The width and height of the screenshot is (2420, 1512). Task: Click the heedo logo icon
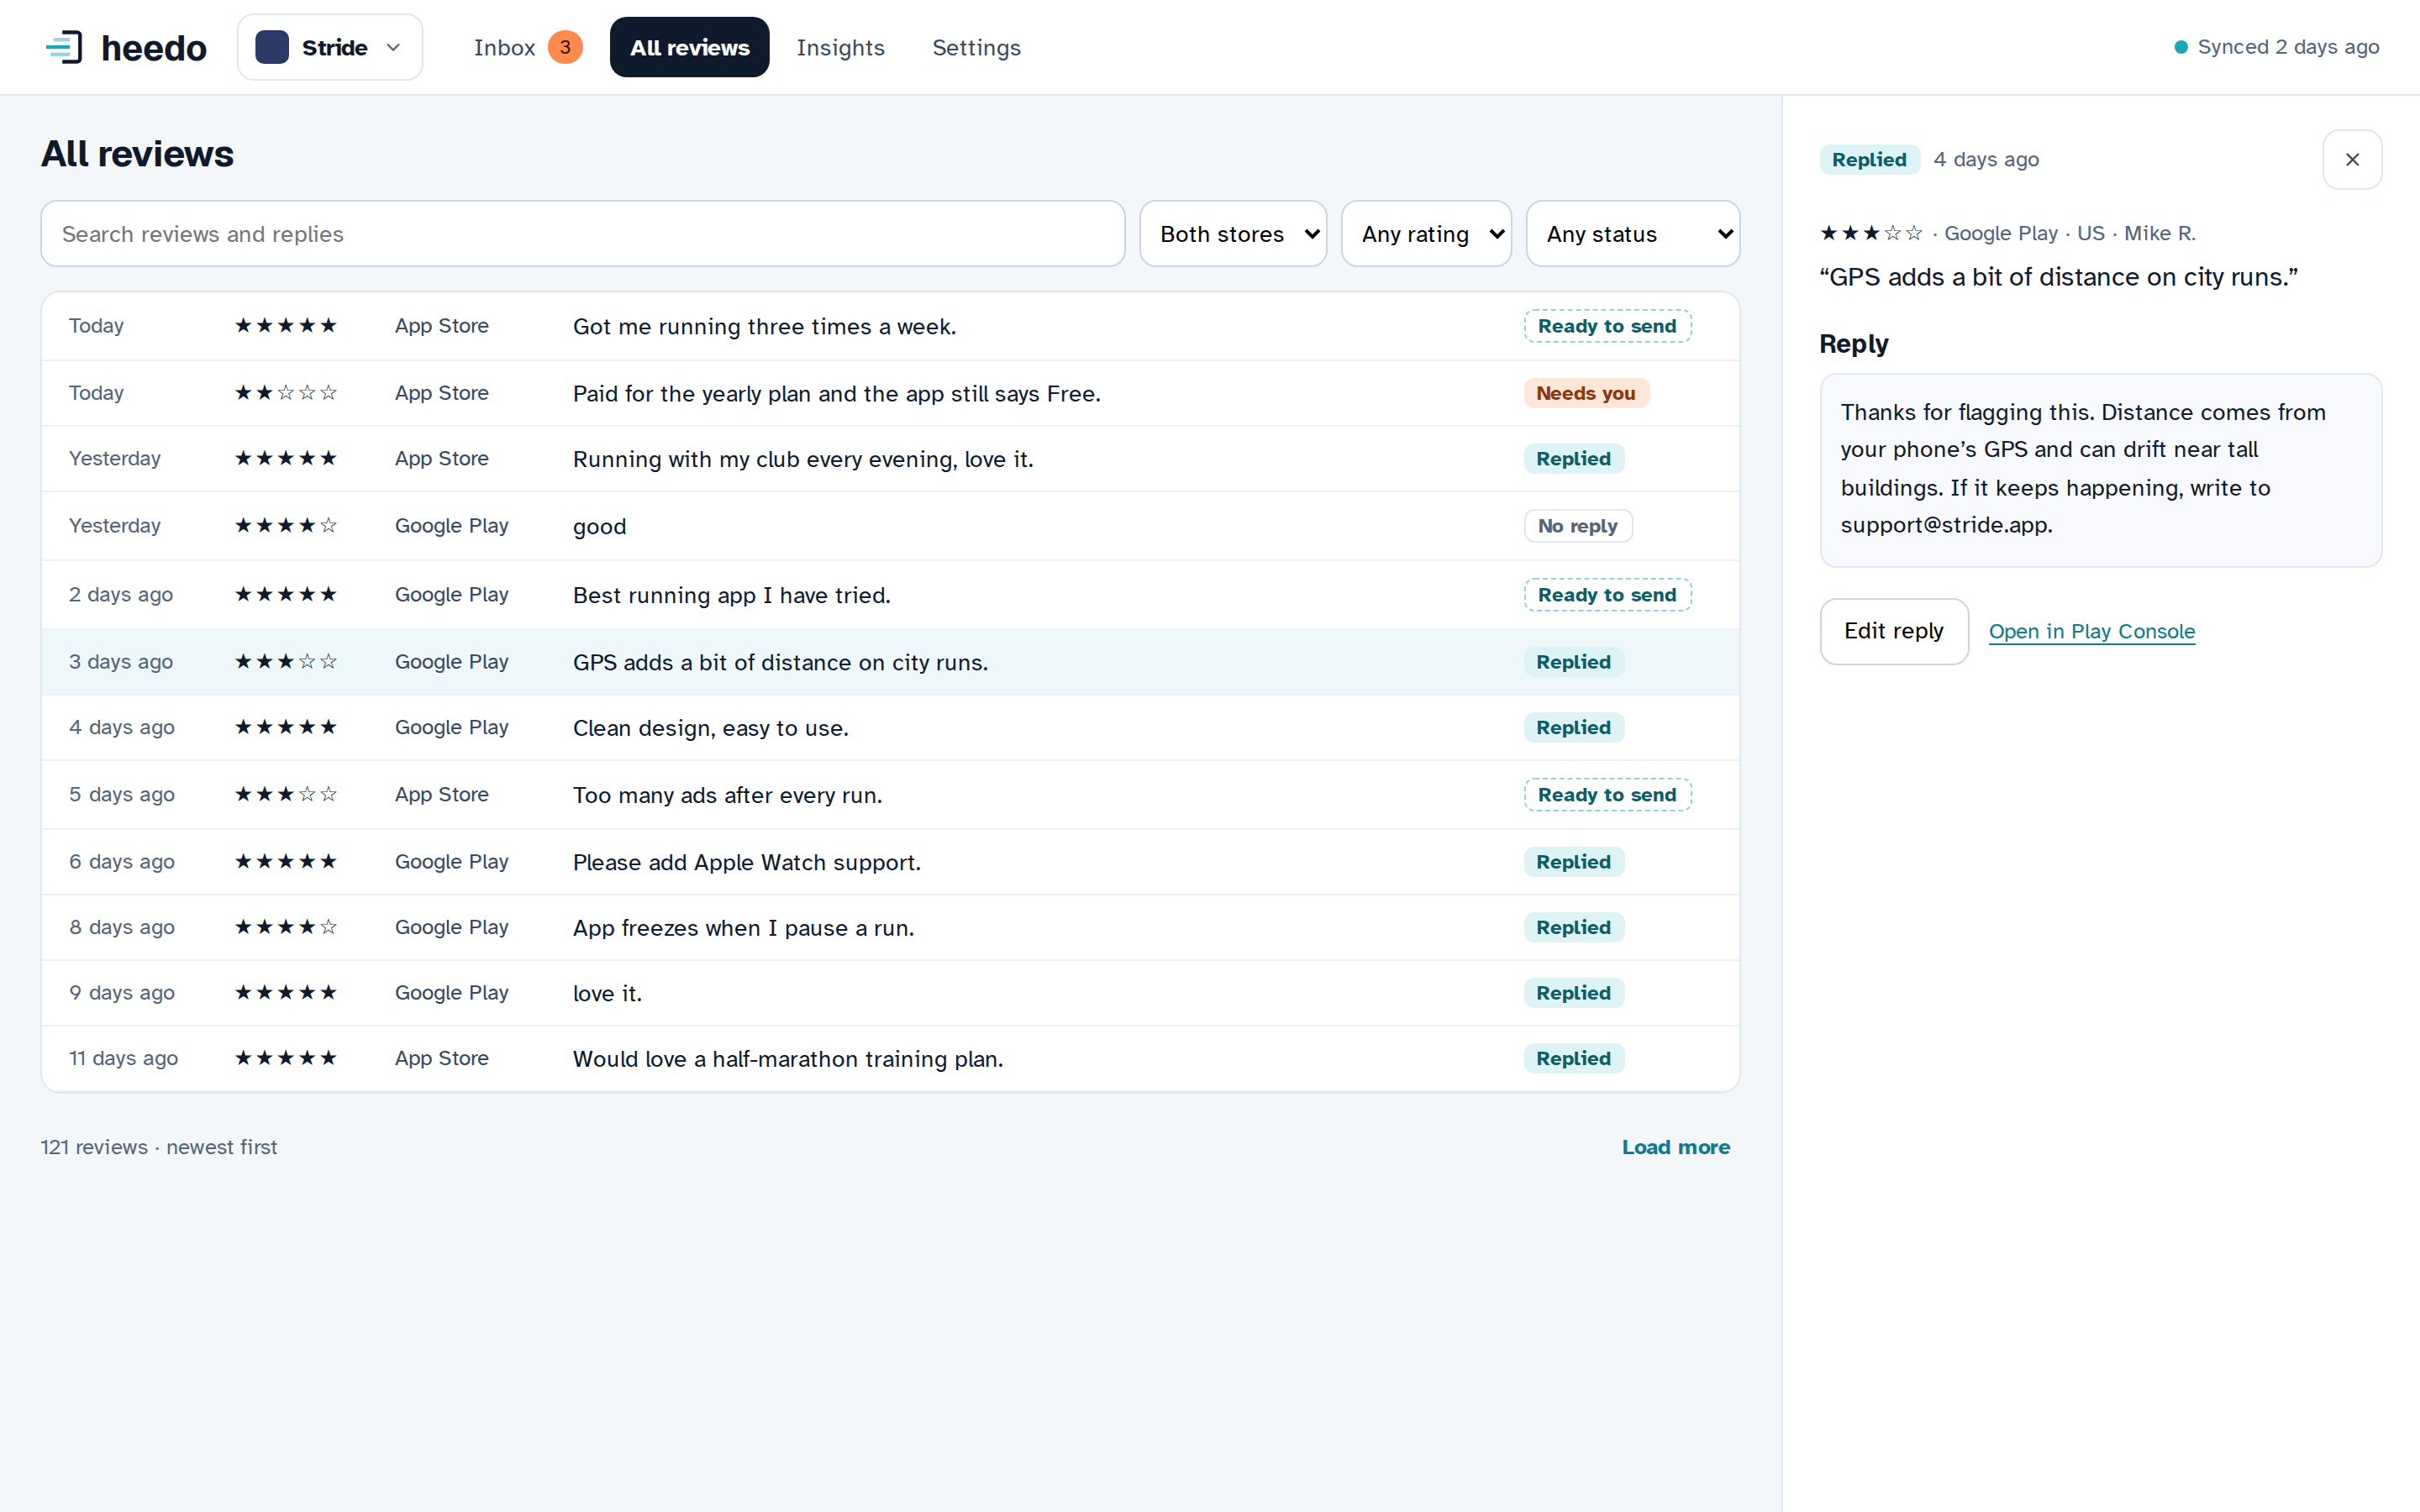pos(64,47)
